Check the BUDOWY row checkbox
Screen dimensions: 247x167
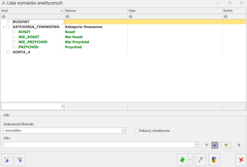(x=8, y=22)
